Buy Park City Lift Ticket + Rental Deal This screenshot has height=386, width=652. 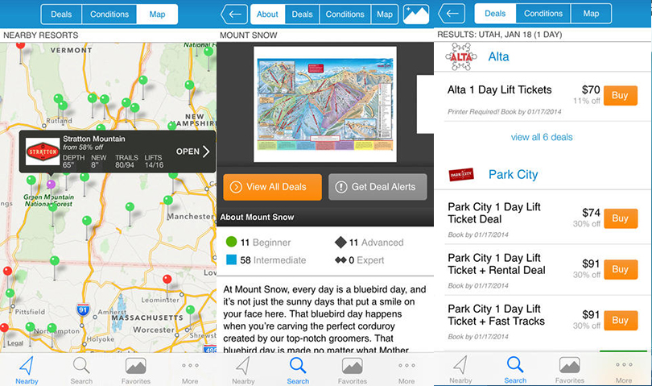coord(620,269)
